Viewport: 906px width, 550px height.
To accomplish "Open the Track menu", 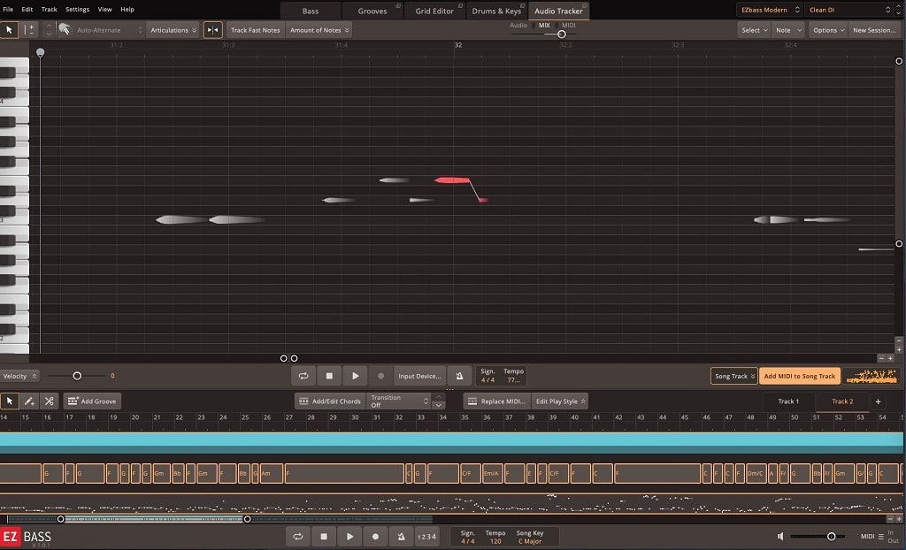I will coord(50,9).
